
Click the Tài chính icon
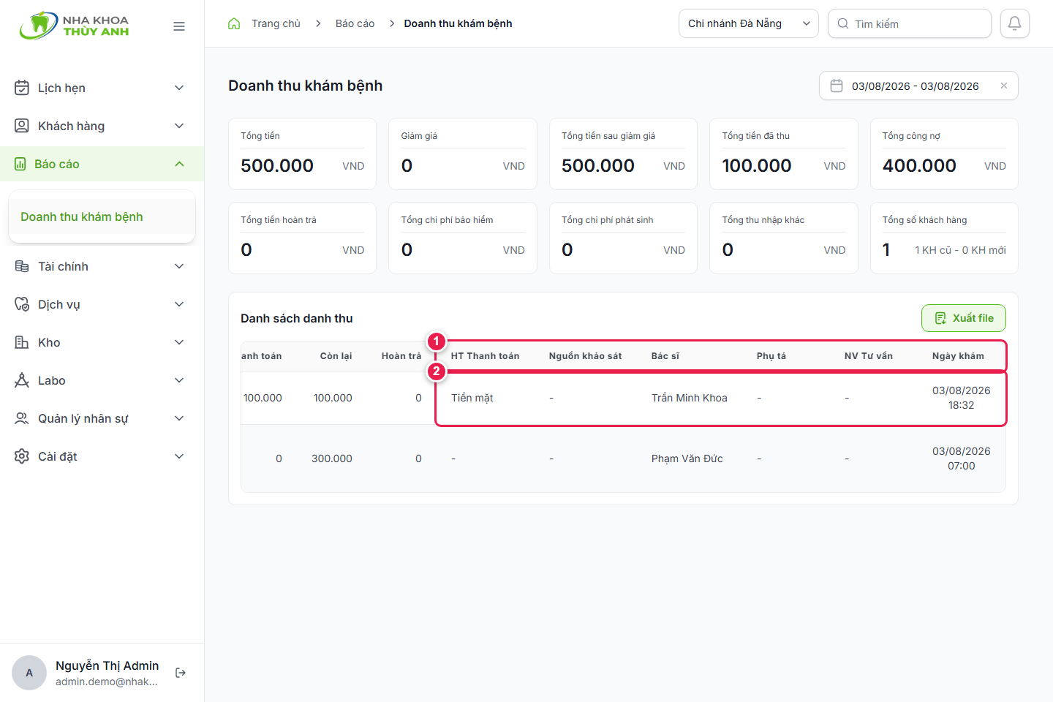point(22,266)
